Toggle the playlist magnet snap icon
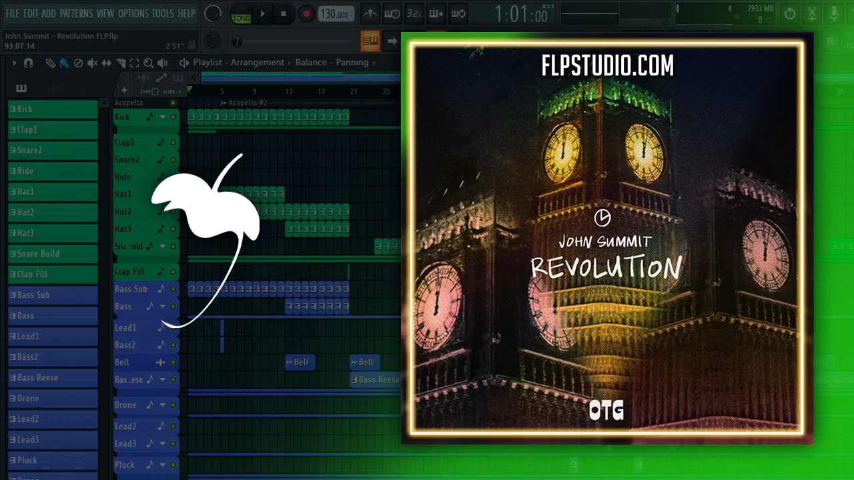The image size is (854, 480). pyautogui.click(x=28, y=63)
